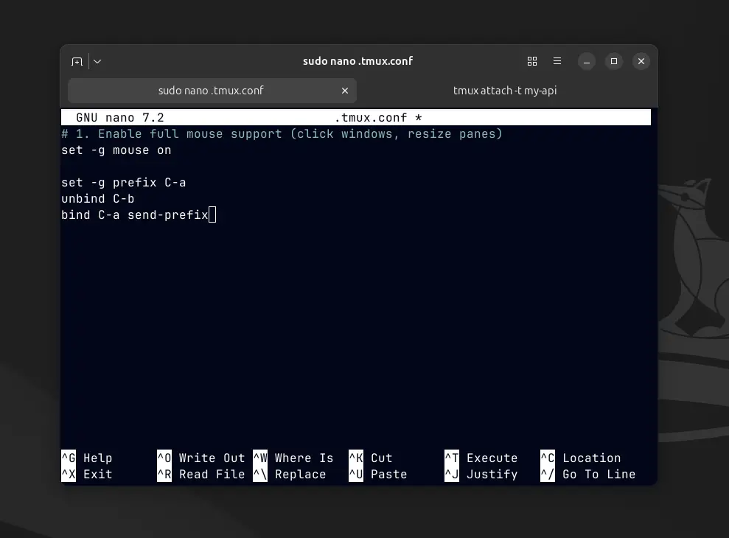This screenshot has width=729, height=538.
Task: Click the ^W Where Is shortcut
Action: [x=293, y=458]
